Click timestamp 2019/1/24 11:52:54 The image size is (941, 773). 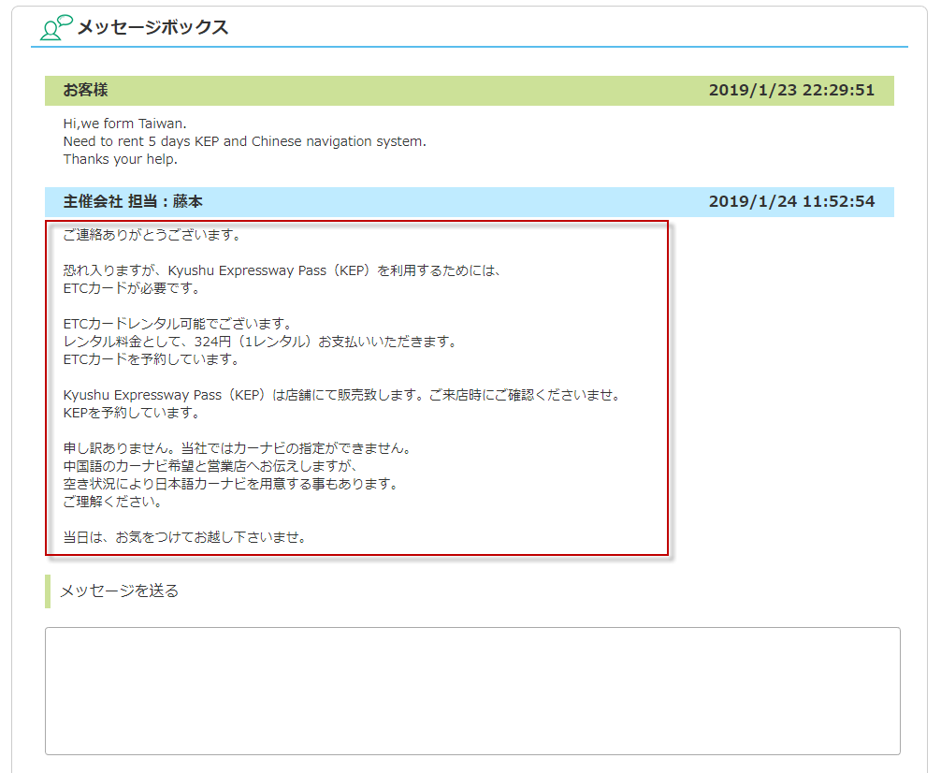pos(791,201)
